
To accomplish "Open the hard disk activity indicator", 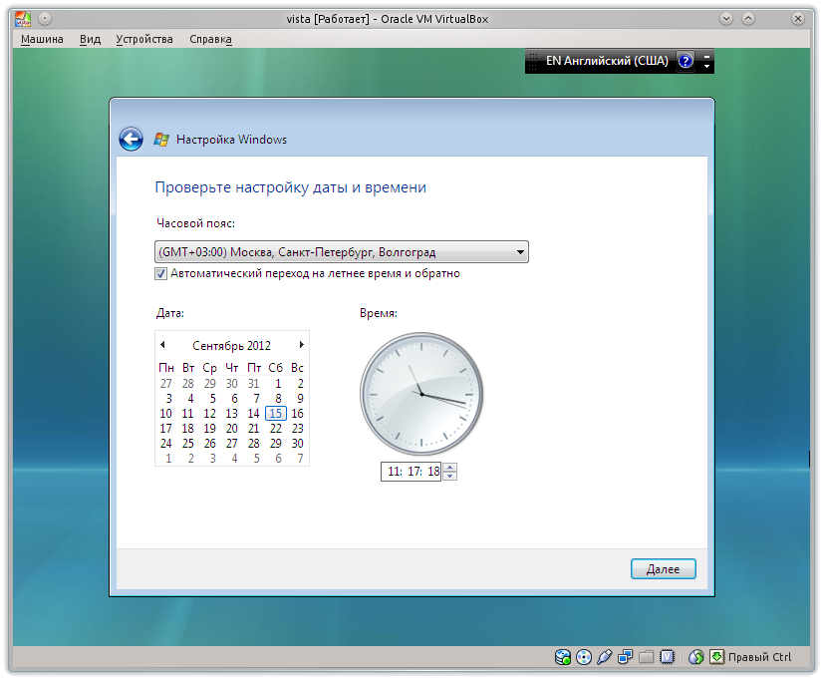I will [x=563, y=657].
